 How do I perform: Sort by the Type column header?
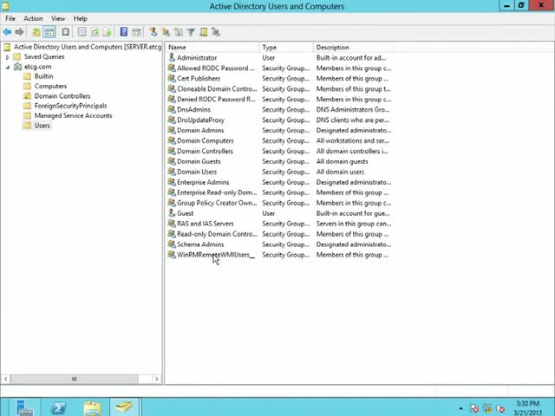tap(286, 48)
